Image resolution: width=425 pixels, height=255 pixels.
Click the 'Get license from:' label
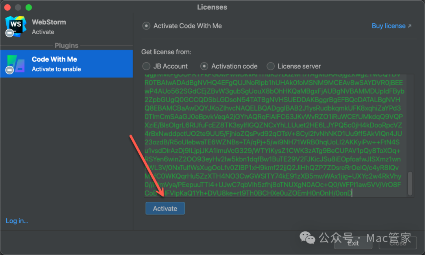click(x=166, y=52)
